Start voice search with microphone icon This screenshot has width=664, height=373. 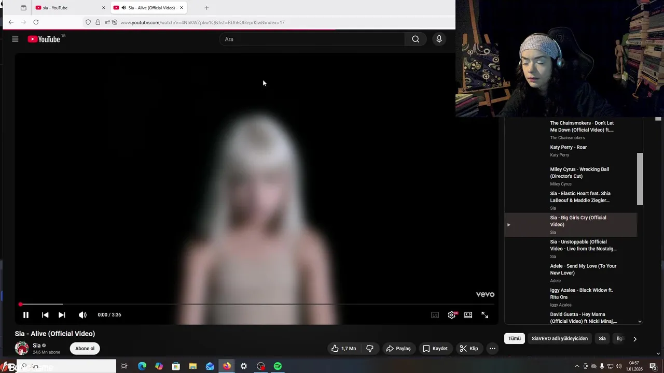pyautogui.click(x=439, y=39)
